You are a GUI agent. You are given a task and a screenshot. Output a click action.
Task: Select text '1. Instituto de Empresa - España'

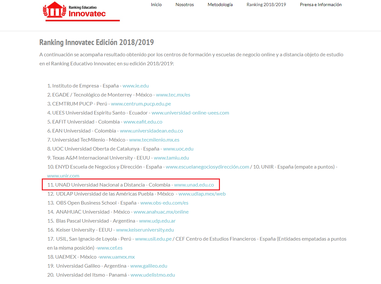(x=83, y=86)
